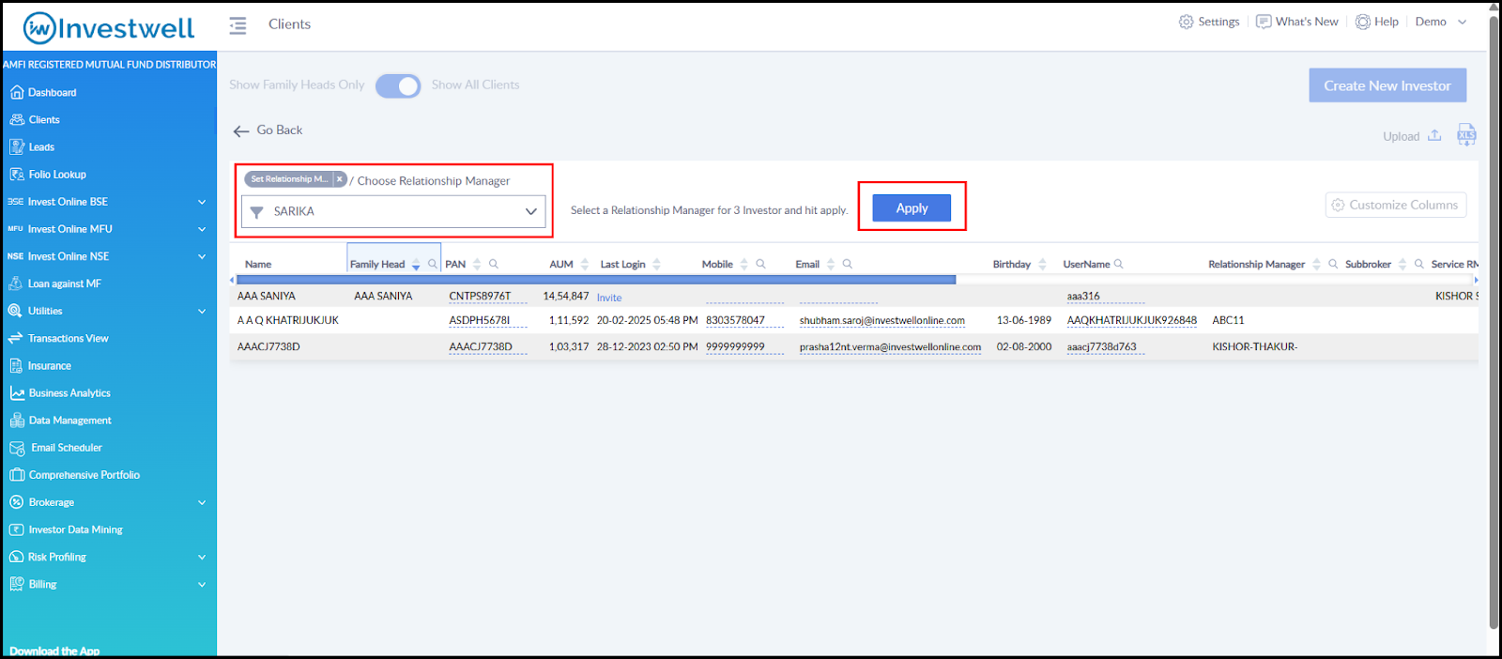This screenshot has height=659, width=1502.
Task: Search in the Email column
Action: 848,264
